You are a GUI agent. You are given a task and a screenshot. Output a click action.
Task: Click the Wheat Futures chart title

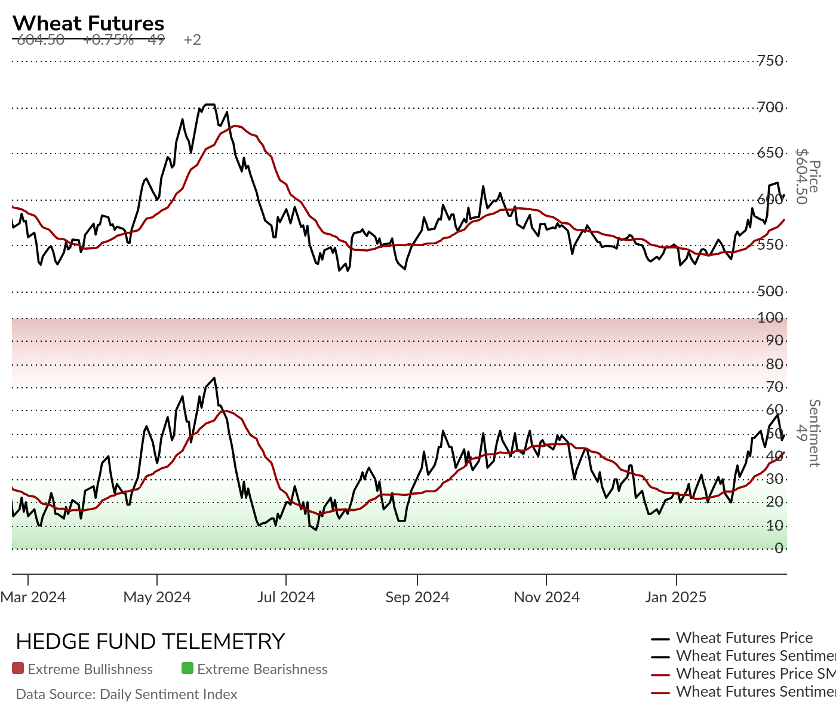tap(88, 23)
